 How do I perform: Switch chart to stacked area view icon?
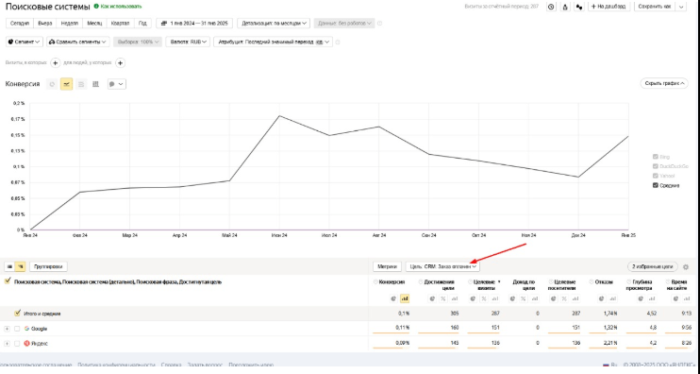click(81, 84)
